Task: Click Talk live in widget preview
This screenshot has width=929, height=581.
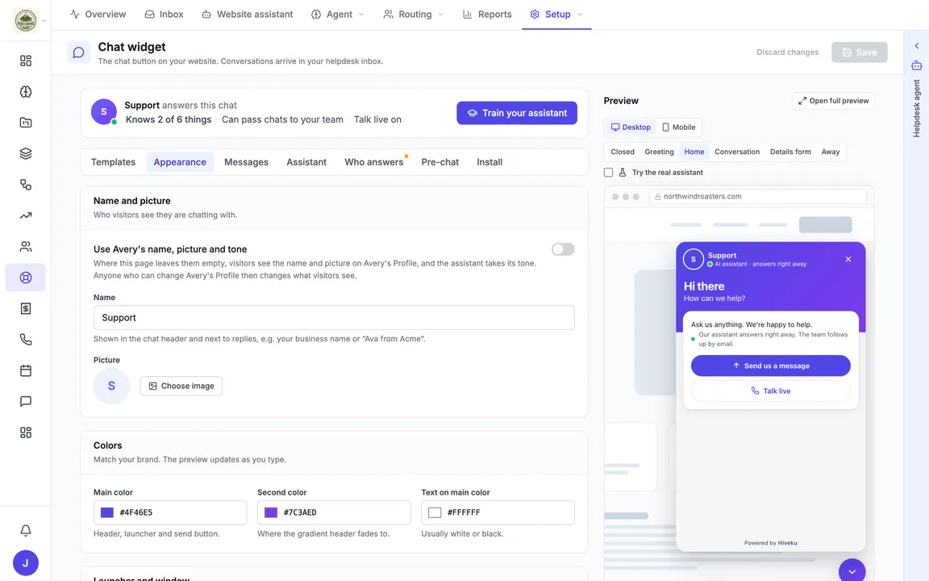Action: (x=770, y=391)
